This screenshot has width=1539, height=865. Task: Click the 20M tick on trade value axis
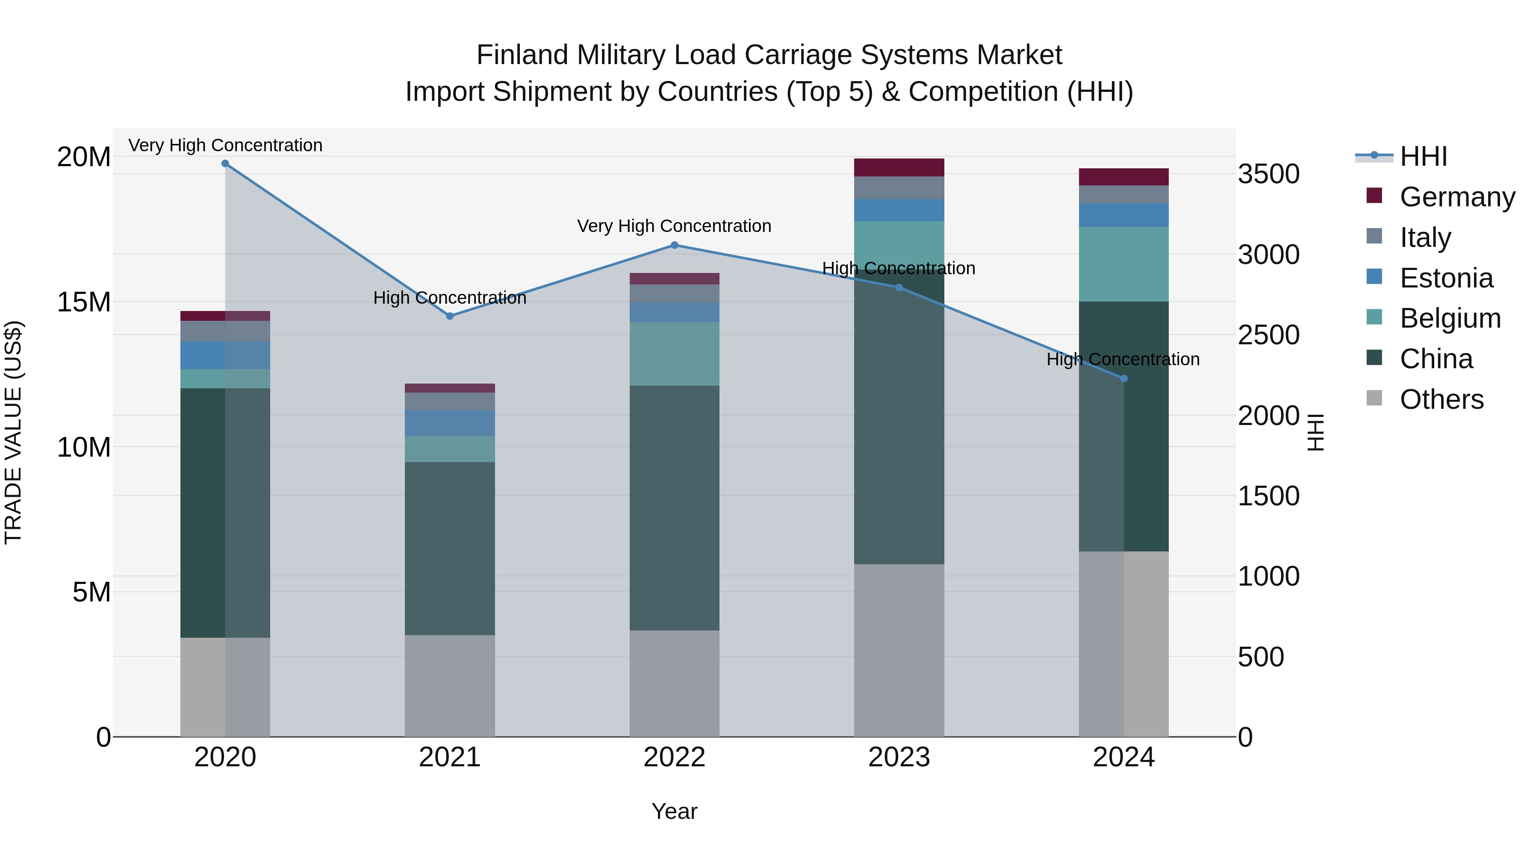[84, 157]
